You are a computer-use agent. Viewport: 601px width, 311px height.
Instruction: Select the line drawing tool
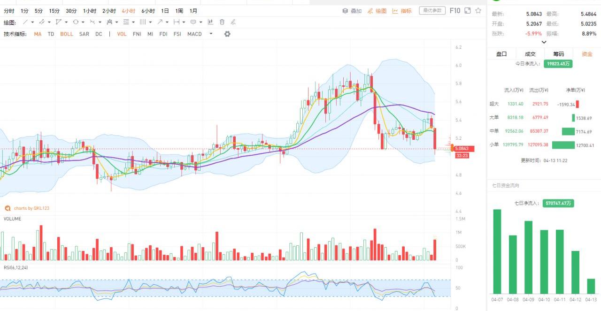[x=25, y=22]
